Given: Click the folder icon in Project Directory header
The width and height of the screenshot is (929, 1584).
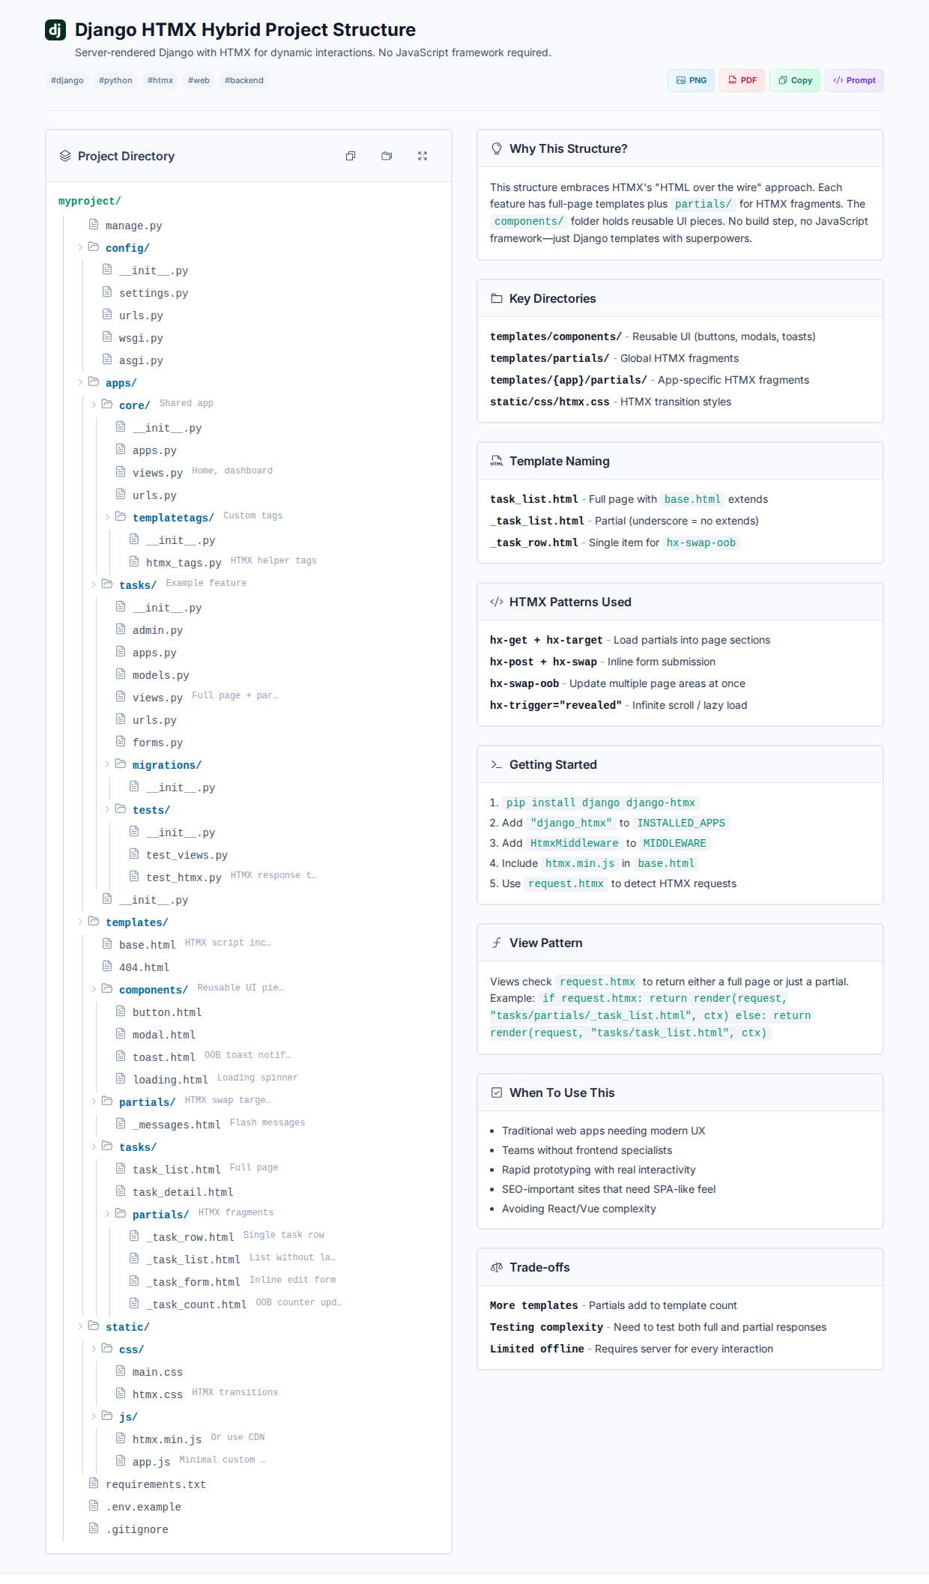Looking at the screenshot, I should pyautogui.click(x=387, y=156).
